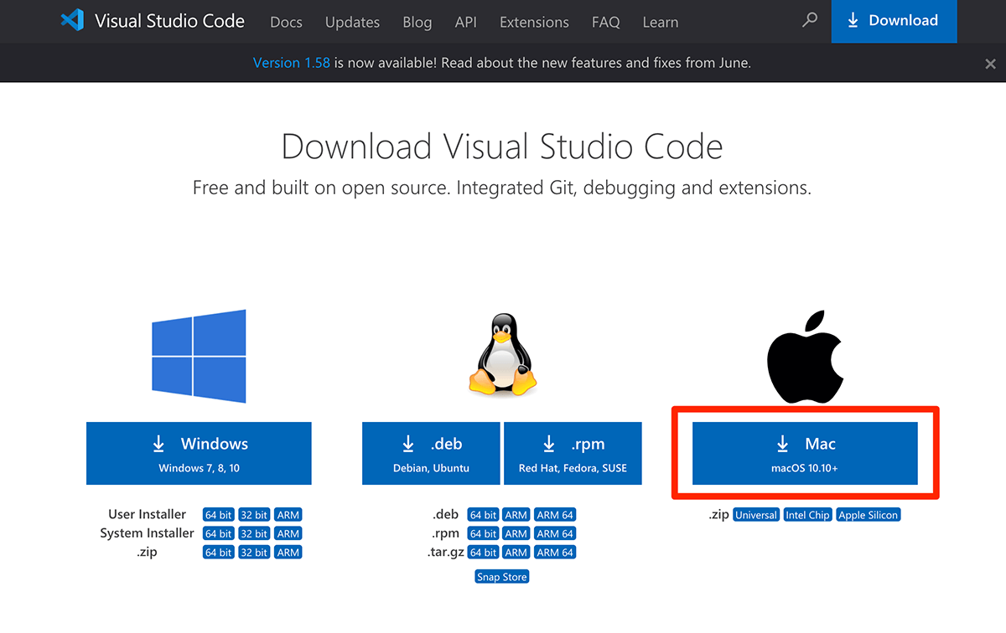The height and width of the screenshot is (633, 1006).
Task: Open the Extensions page from top navigation
Action: [x=534, y=23]
